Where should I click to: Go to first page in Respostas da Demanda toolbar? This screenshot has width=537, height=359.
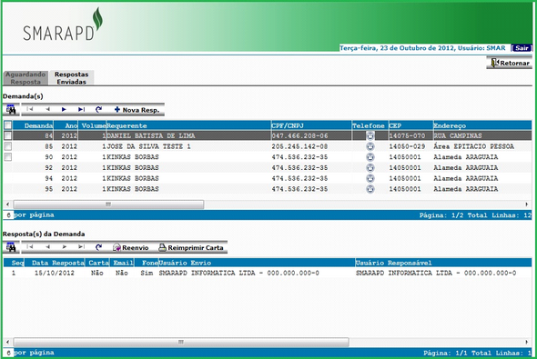tap(30, 247)
